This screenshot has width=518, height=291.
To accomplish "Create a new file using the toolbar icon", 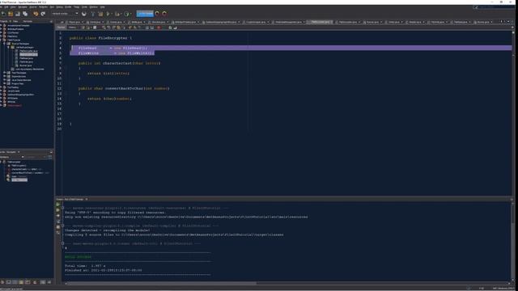I will [x=3, y=14].
